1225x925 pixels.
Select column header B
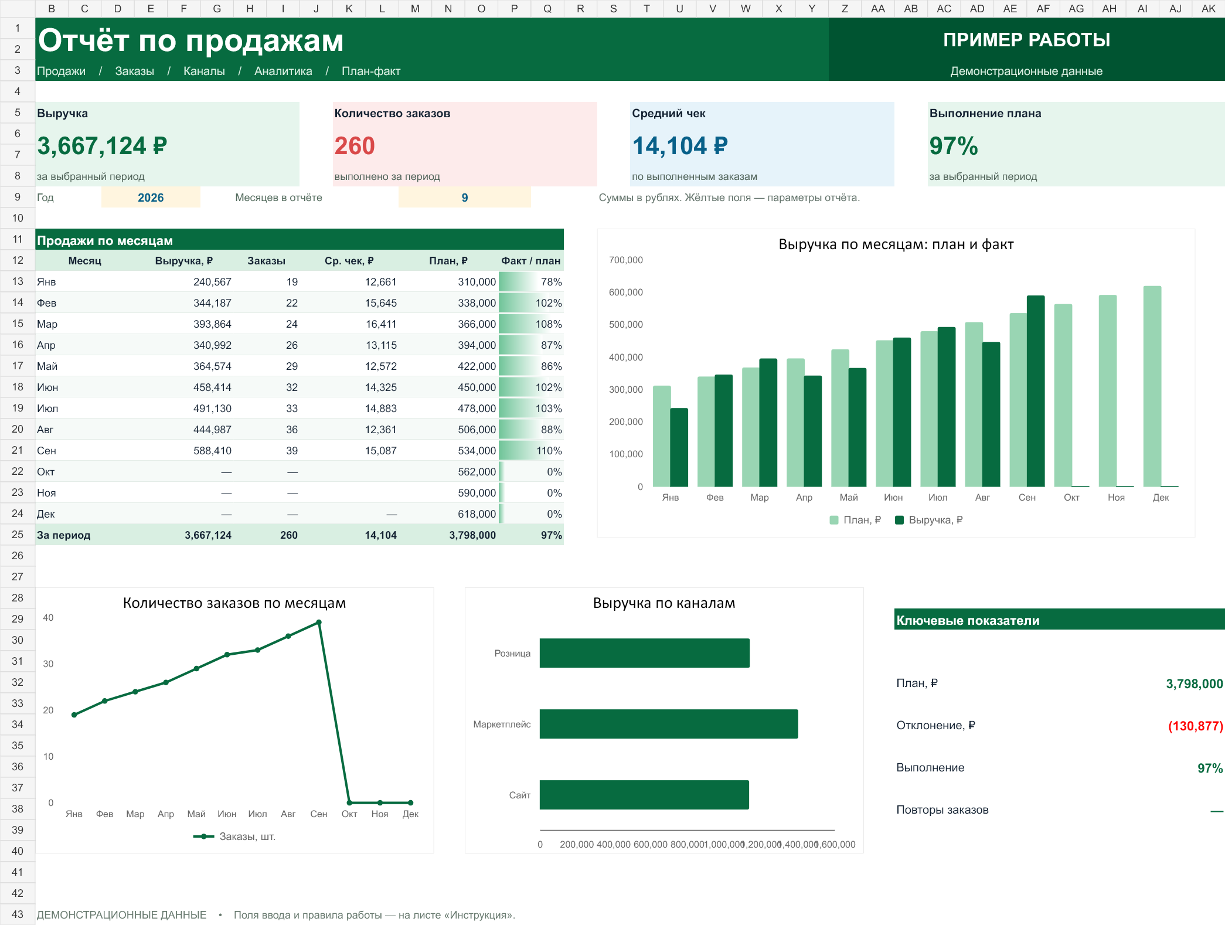click(52, 9)
